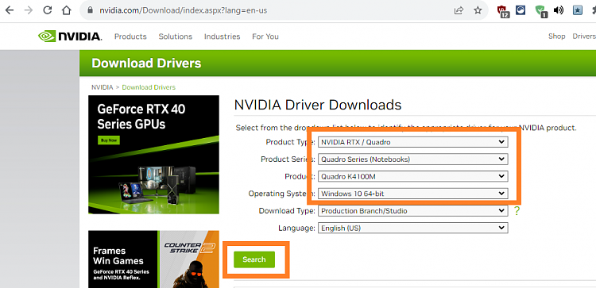This screenshot has width=596, height=288.
Task: Bookmark this page with the star
Action: (x=478, y=10)
